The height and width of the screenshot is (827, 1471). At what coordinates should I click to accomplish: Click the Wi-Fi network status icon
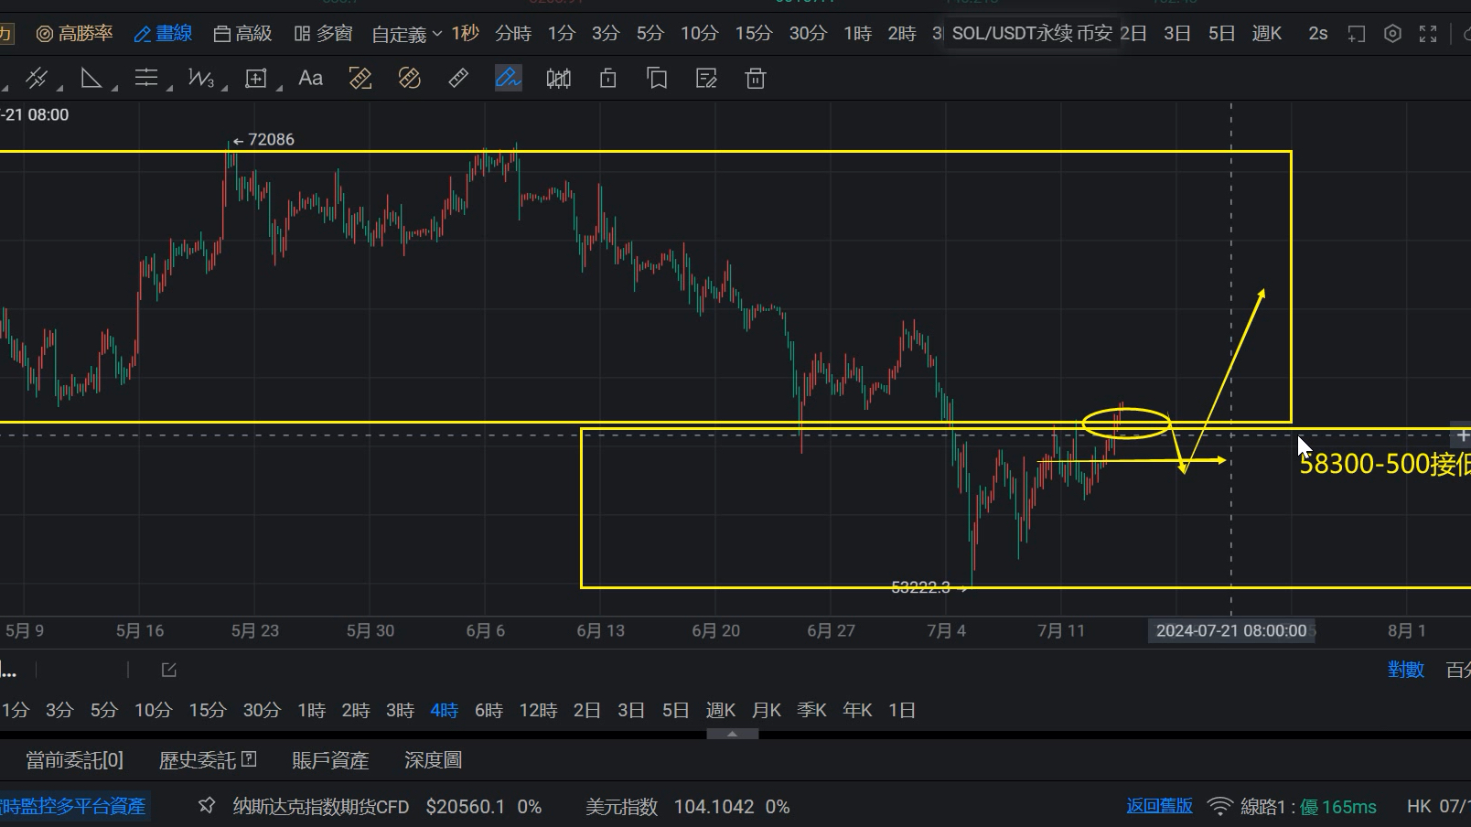(1219, 806)
